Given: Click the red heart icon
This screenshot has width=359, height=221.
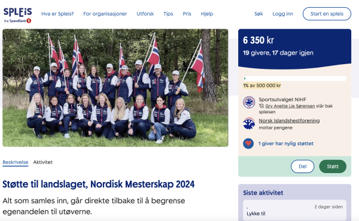Looking at the screenshot, I should pyautogui.click(x=248, y=144).
